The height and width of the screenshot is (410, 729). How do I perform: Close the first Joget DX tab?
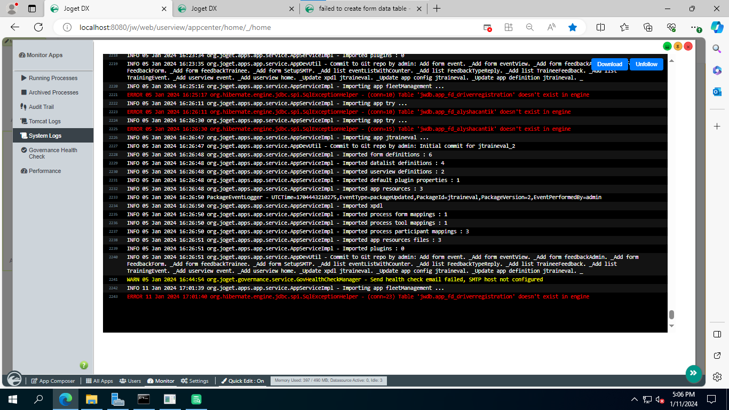tap(164, 9)
